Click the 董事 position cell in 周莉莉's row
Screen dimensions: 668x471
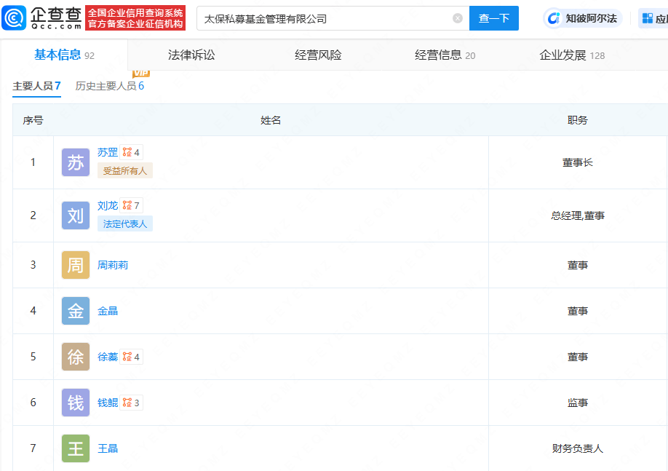tap(578, 265)
